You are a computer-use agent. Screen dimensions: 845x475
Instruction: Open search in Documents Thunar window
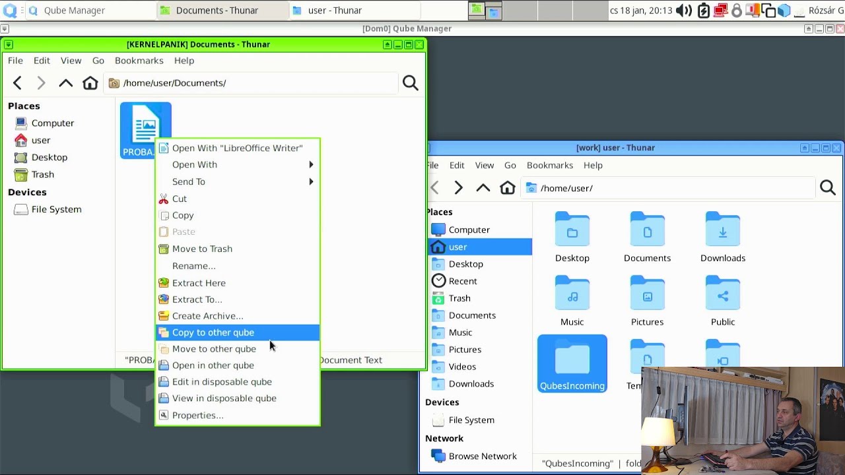click(x=410, y=83)
